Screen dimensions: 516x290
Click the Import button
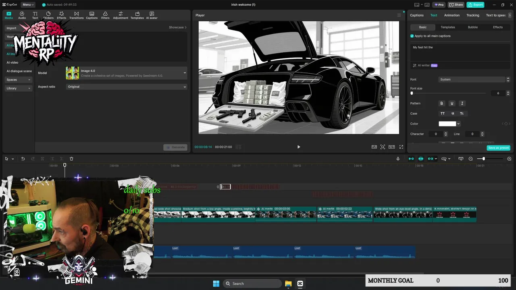pyautogui.click(x=12, y=28)
